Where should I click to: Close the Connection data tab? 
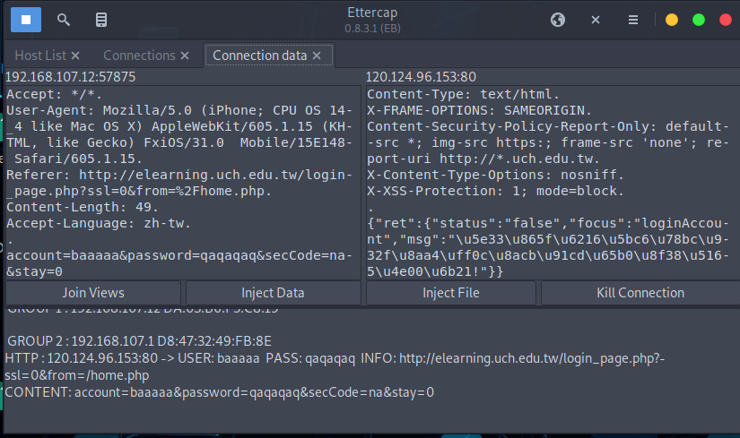point(317,56)
